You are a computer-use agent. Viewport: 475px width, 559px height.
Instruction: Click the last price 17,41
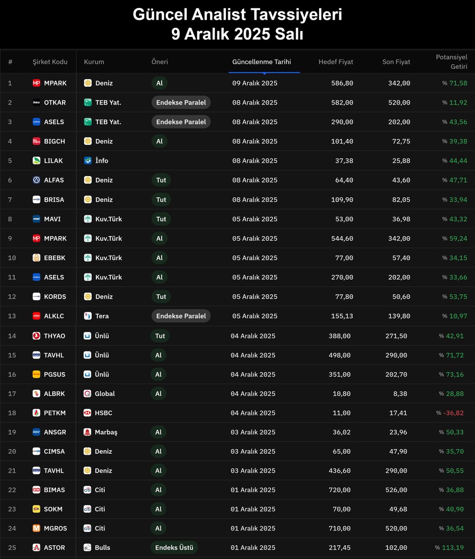coord(398,413)
